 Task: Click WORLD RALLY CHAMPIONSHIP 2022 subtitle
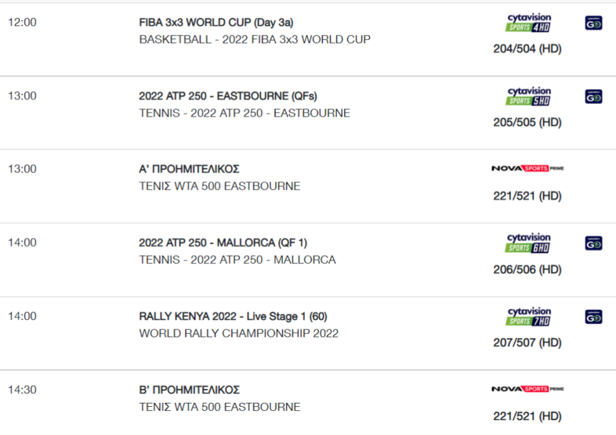(x=239, y=333)
